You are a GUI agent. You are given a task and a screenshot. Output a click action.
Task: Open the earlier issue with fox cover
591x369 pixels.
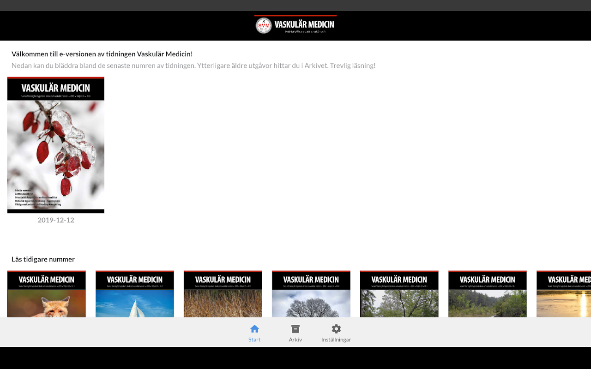pos(47,294)
